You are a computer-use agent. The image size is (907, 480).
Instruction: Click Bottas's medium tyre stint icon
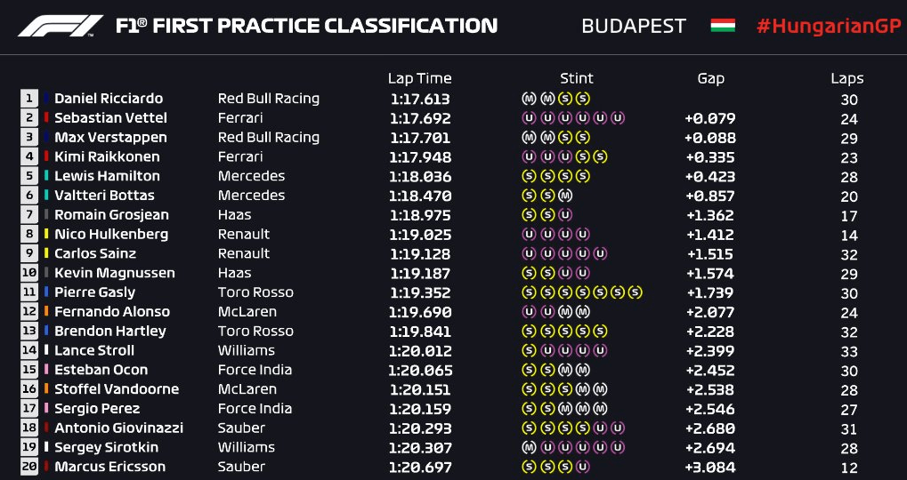[x=565, y=196]
